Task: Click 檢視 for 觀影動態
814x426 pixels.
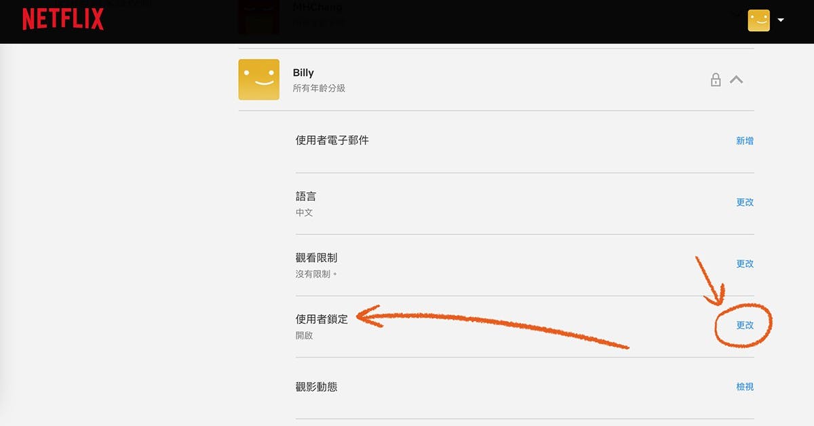Action: click(745, 387)
